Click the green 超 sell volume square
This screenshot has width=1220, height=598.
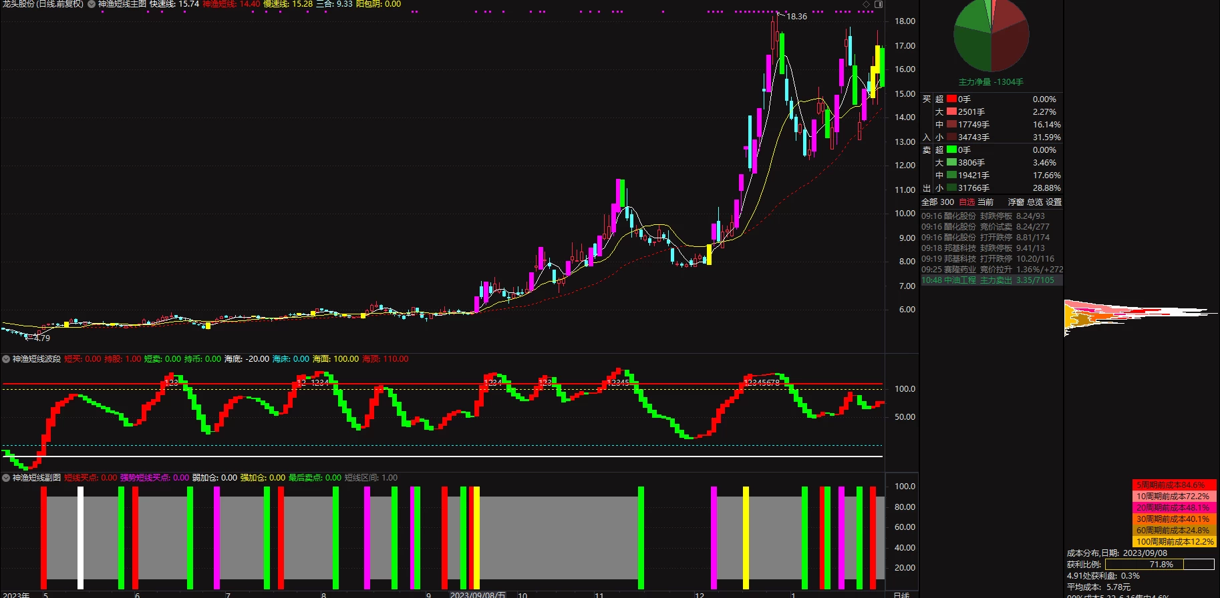coord(951,149)
